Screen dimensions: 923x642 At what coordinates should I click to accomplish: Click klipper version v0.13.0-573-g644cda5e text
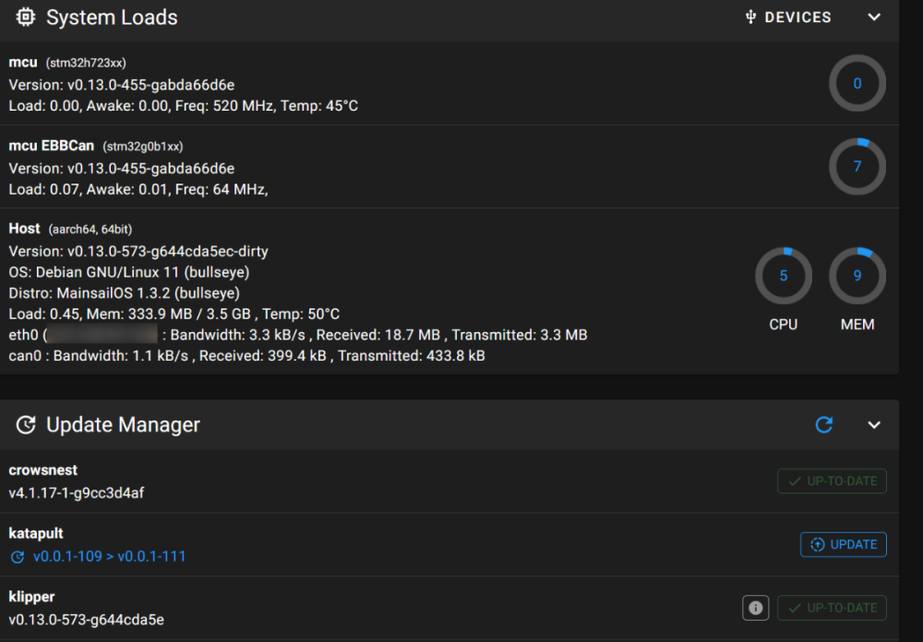pos(87,619)
